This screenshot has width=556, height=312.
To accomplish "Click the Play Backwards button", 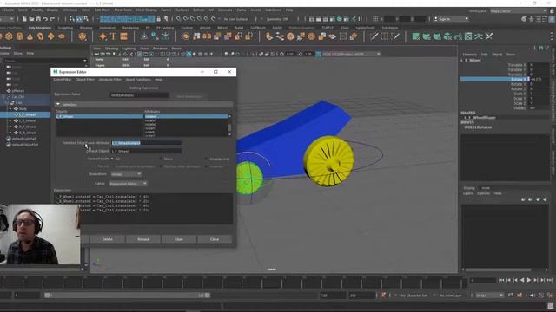I will point(522,280).
